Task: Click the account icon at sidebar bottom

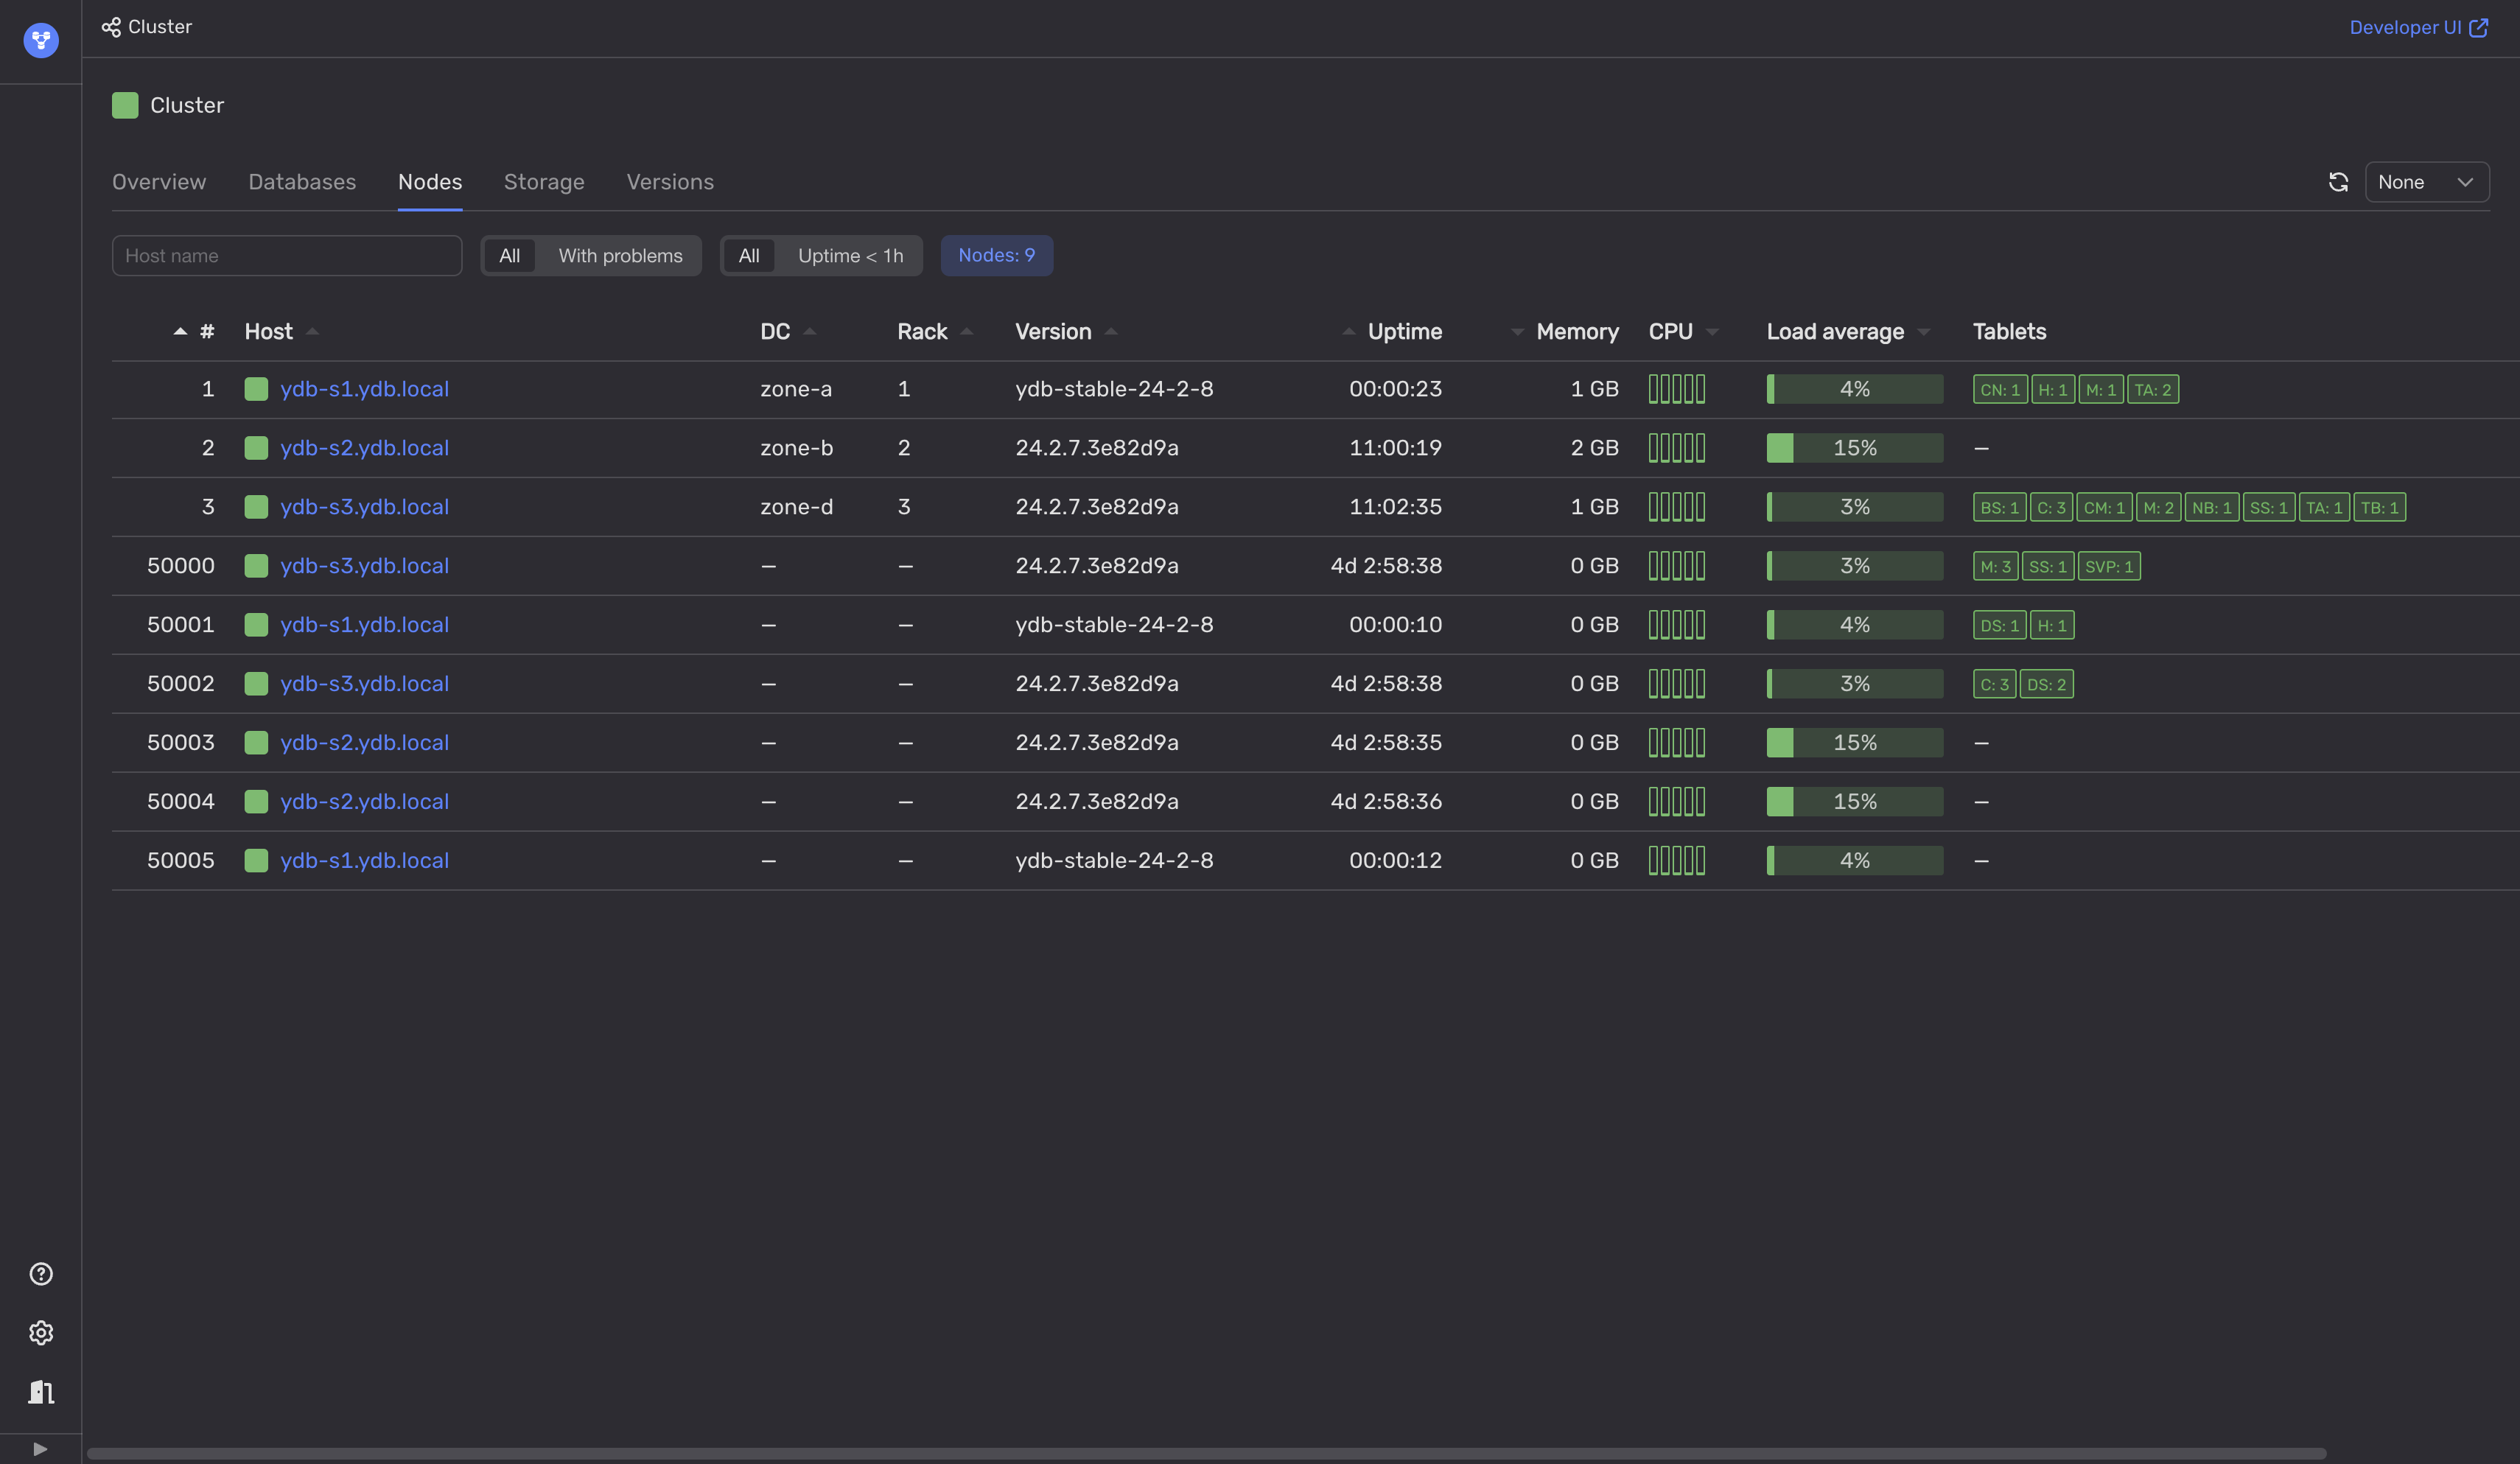Action: pos(41,1392)
